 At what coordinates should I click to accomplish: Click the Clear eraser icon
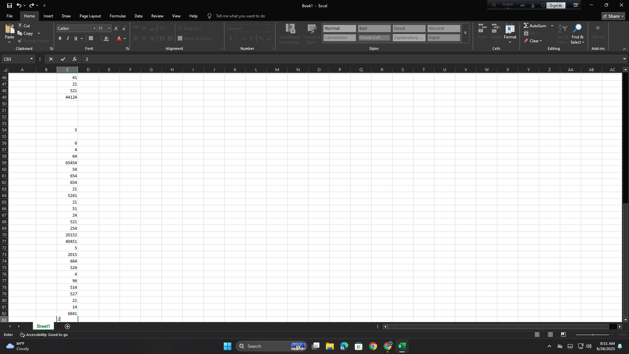pyautogui.click(x=526, y=41)
